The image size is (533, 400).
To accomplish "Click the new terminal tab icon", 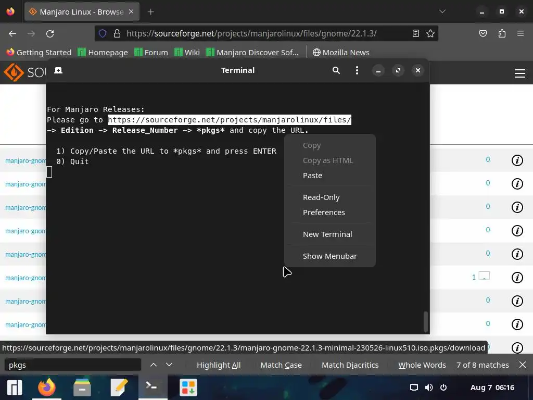I will [58, 70].
